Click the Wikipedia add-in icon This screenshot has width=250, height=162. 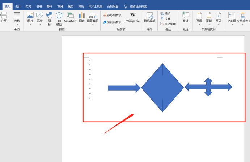[x=133, y=17]
